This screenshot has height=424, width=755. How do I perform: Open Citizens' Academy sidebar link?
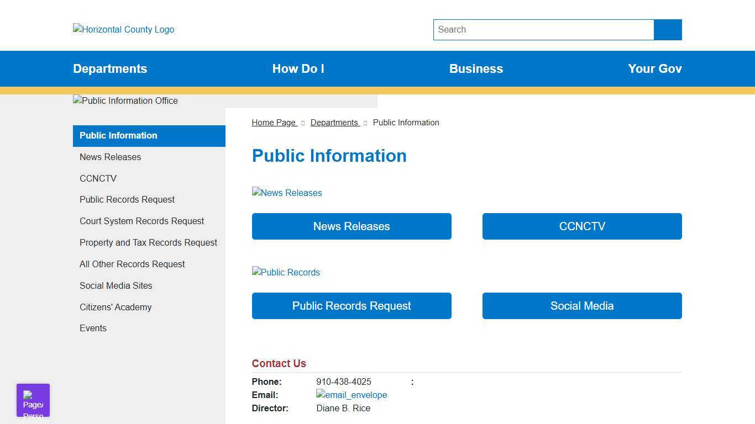pyautogui.click(x=116, y=307)
